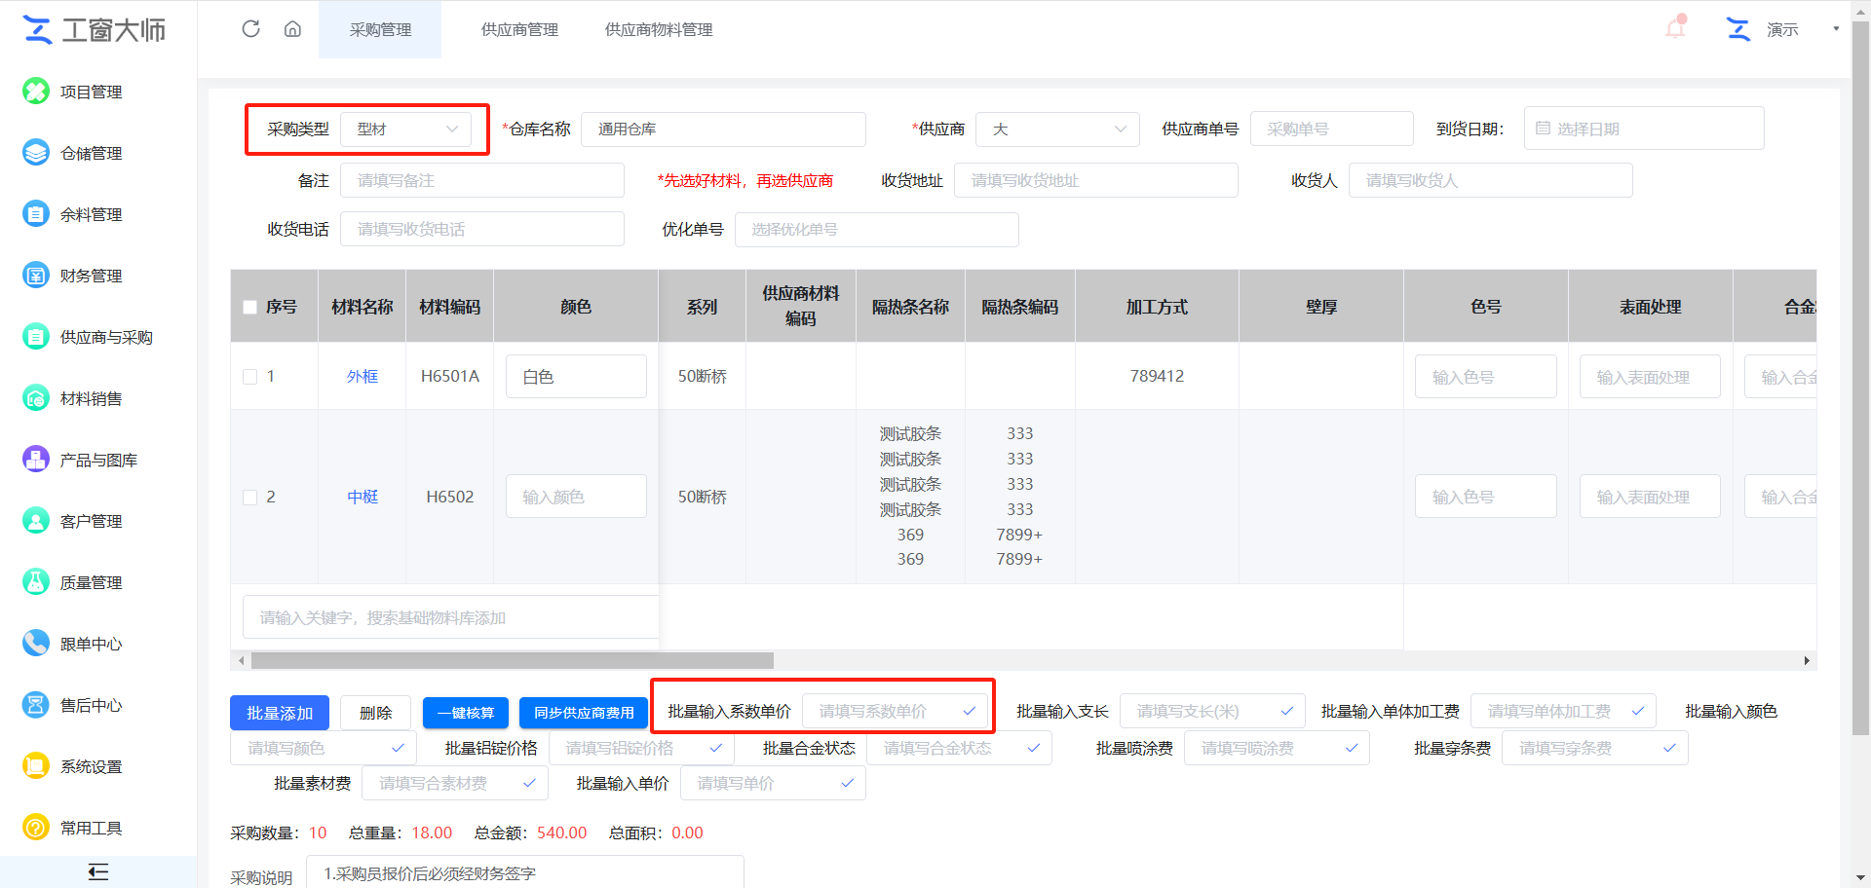The height and width of the screenshot is (888, 1871).
Task: Click the 批量添加 button
Action: point(280,713)
